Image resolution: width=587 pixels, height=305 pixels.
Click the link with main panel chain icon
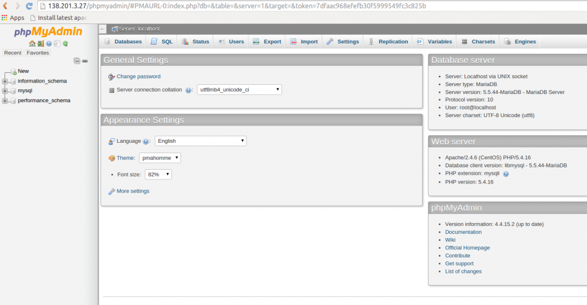click(x=85, y=61)
